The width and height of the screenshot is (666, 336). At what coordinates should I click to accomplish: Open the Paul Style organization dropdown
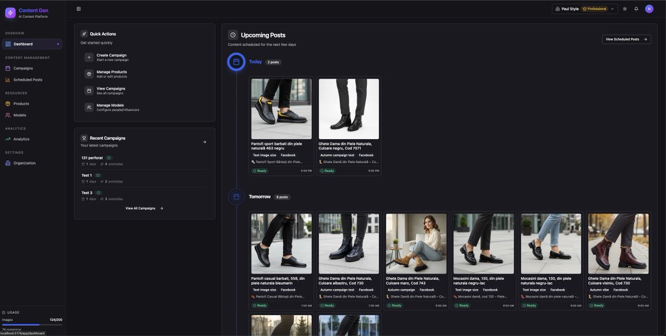(584, 9)
